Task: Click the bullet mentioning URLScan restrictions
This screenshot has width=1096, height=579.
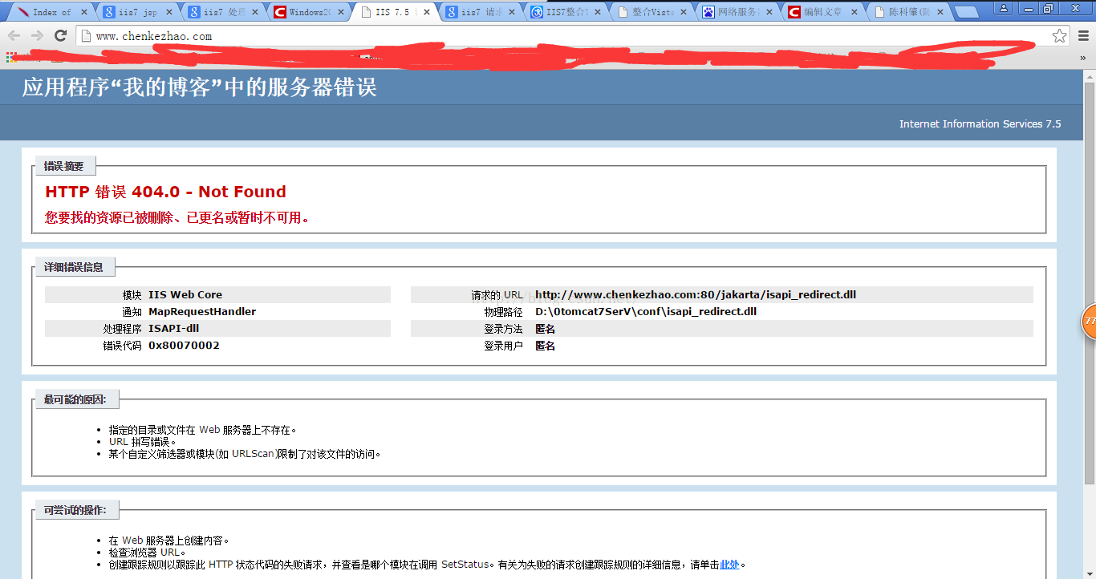Action: (245, 454)
